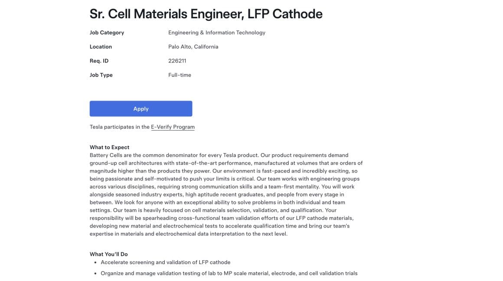
Task: Select the requisition number 226211
Action: click(177, 61)
